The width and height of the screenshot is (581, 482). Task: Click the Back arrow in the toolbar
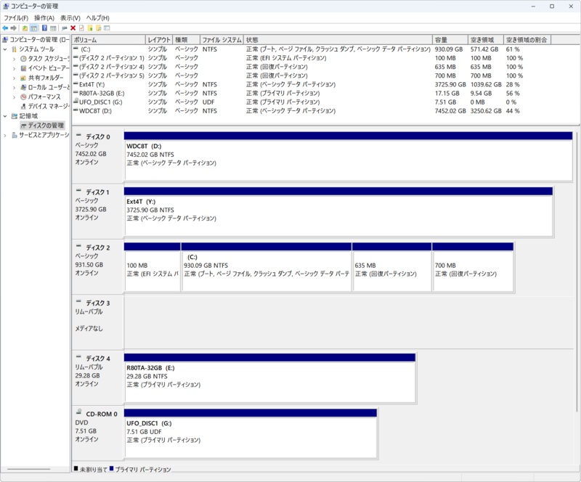pyautogui.click(x=5, y=28)
